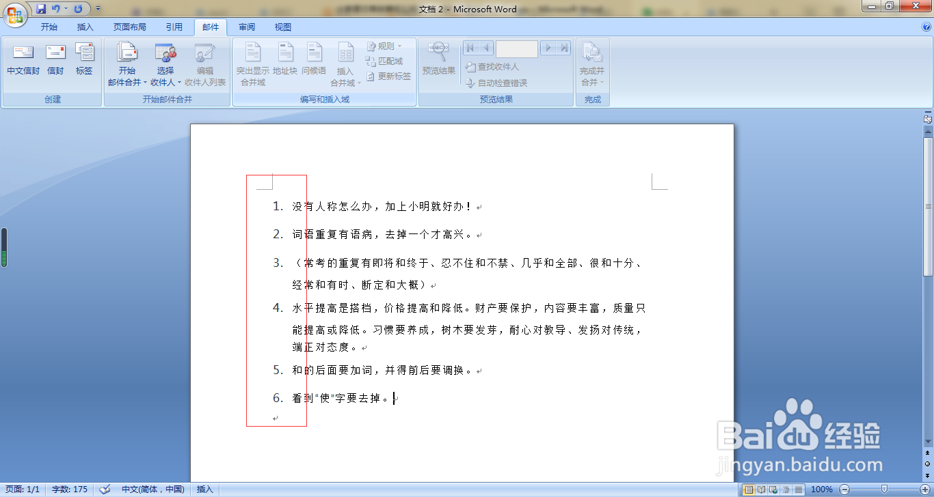Click the zoom out minus button
The height and width of the screenshot is (497, 934).
(x=844, y=489)
